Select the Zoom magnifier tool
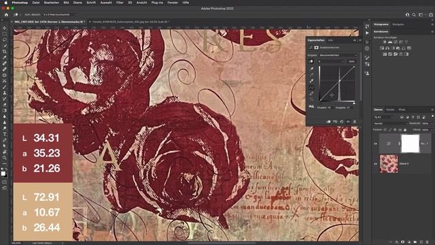Screen dimensions: 435x245 coord(5,157)
